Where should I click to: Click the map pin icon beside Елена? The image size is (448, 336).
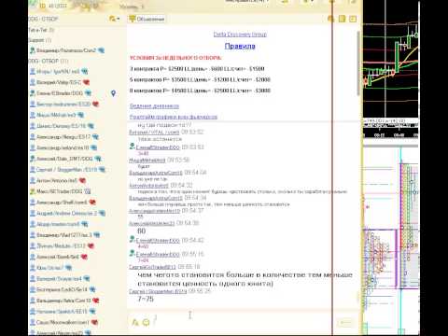point(113,93)
